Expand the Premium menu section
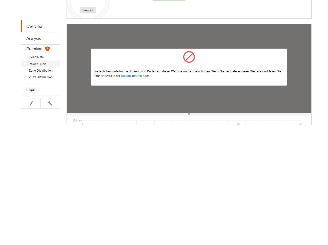Viewport: 328px width, 245px height. pyautogui.click(x=34, y=49)
